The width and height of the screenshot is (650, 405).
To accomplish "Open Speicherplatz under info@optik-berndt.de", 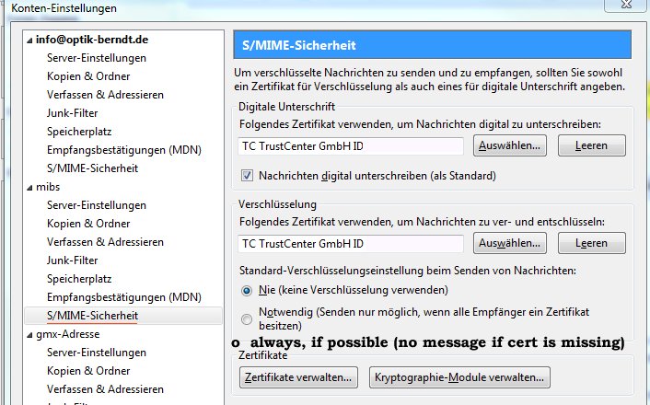I will (79, 132).
